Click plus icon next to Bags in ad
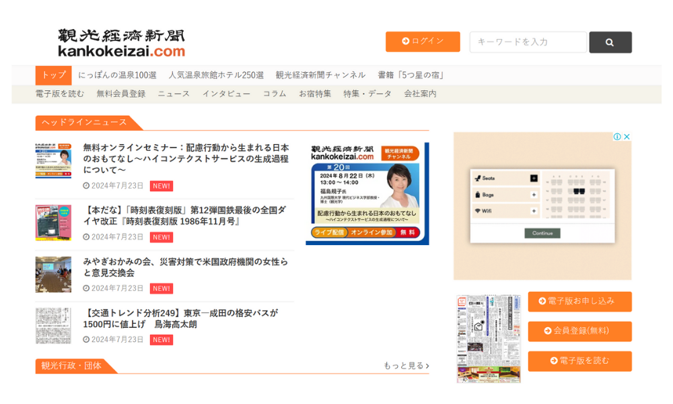Viewport: 673px width, 404px height. click(534, 195)
